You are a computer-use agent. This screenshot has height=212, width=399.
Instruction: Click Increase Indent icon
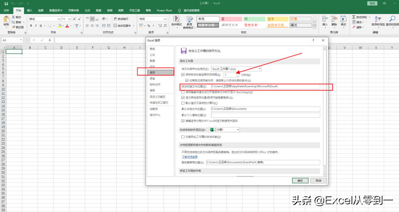pos(109,26)
